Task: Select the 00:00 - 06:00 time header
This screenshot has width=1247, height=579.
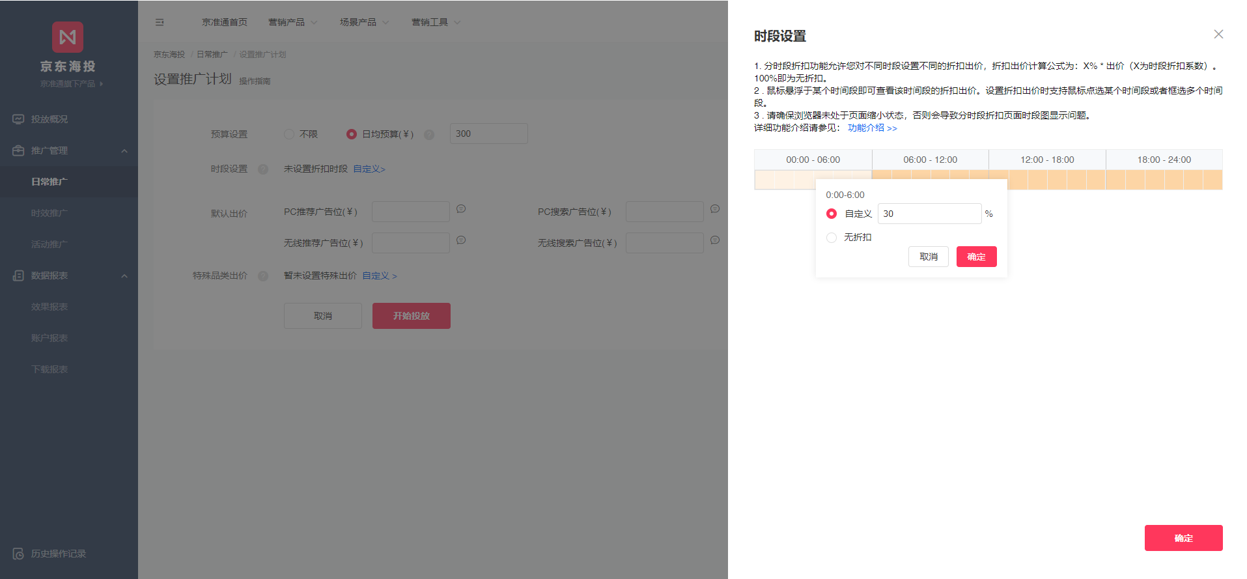Action: pos(813,160)
